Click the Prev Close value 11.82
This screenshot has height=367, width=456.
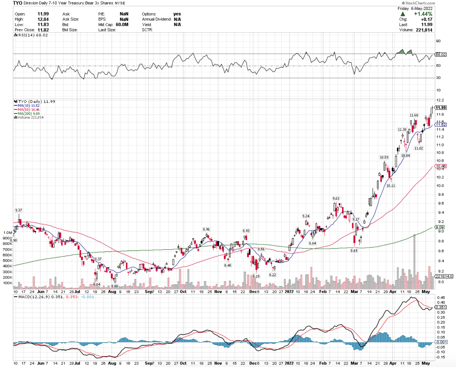pos(43,30)
